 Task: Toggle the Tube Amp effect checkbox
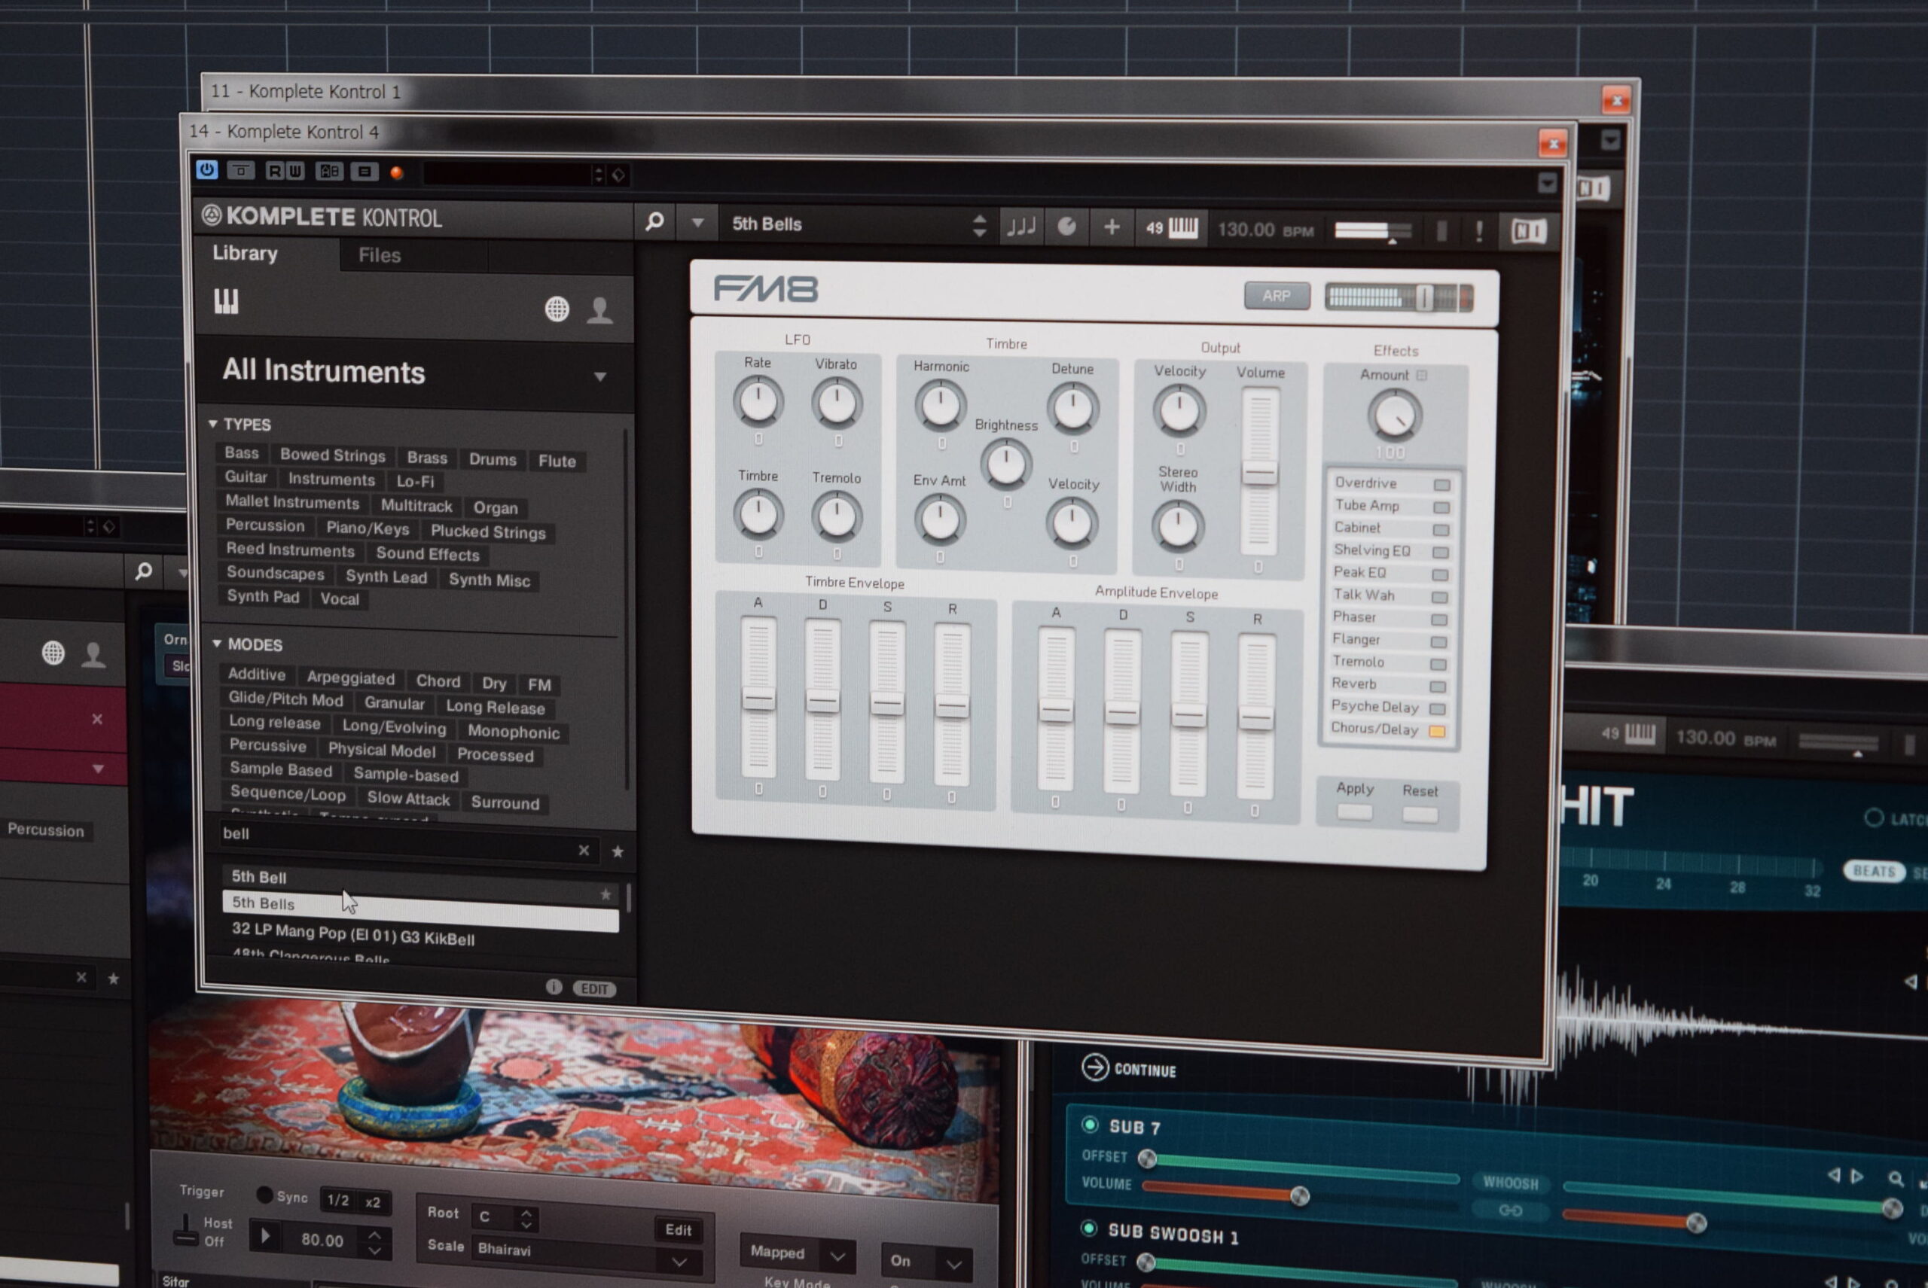point(1441,507)
